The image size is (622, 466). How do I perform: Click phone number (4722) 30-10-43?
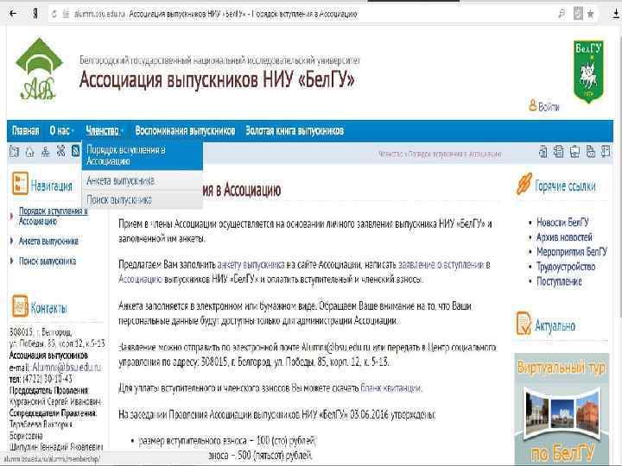coord(48,379)
